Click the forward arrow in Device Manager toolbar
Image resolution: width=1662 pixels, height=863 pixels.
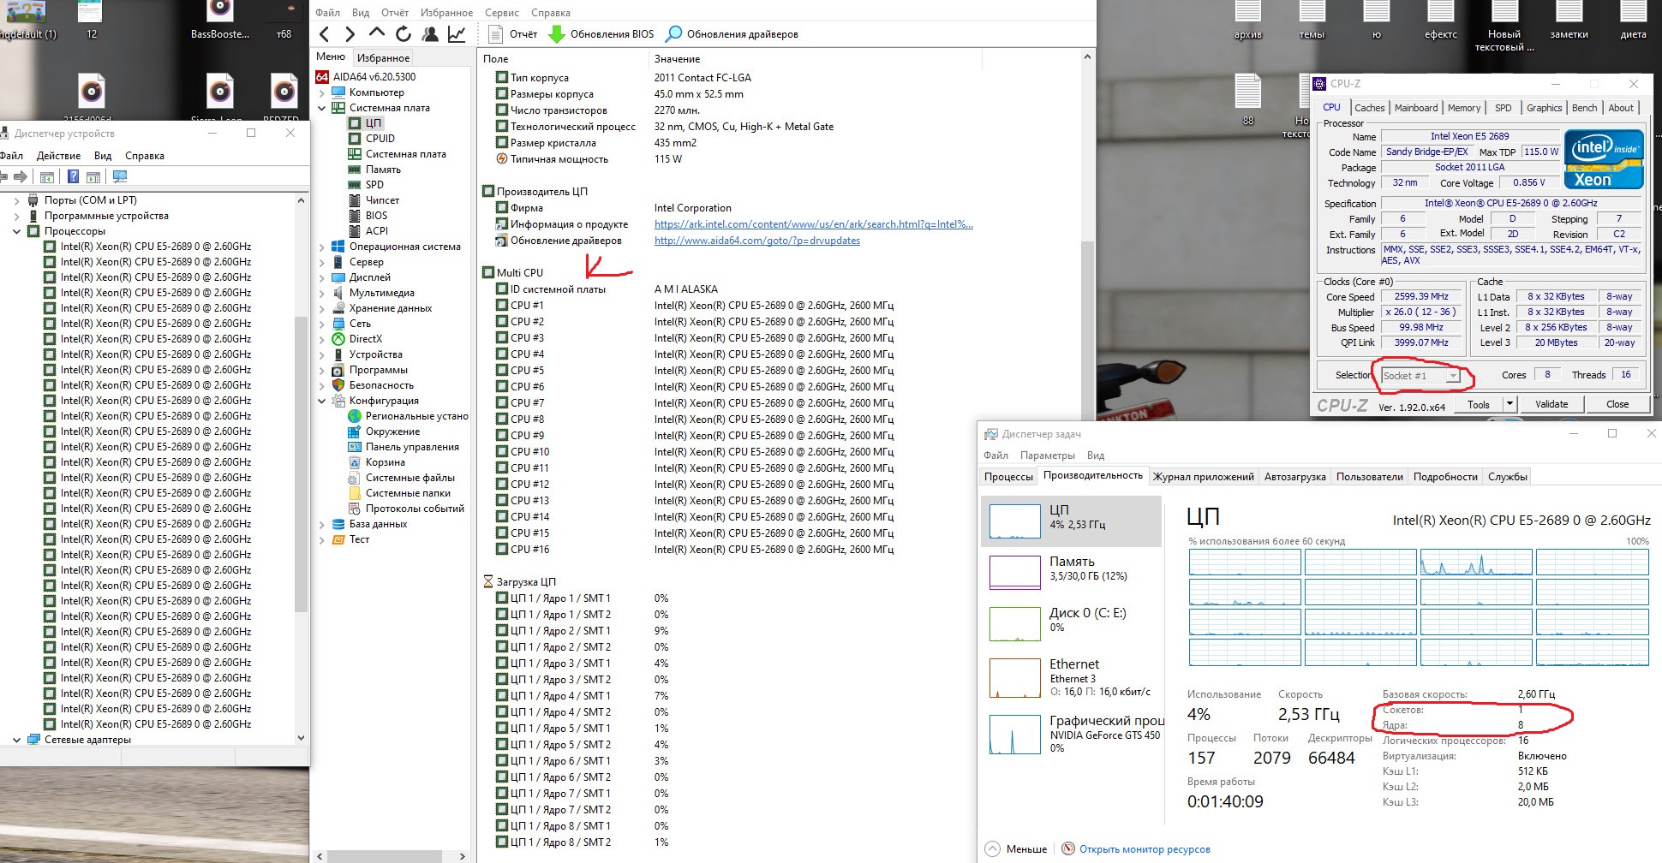(x=21, y=177)
